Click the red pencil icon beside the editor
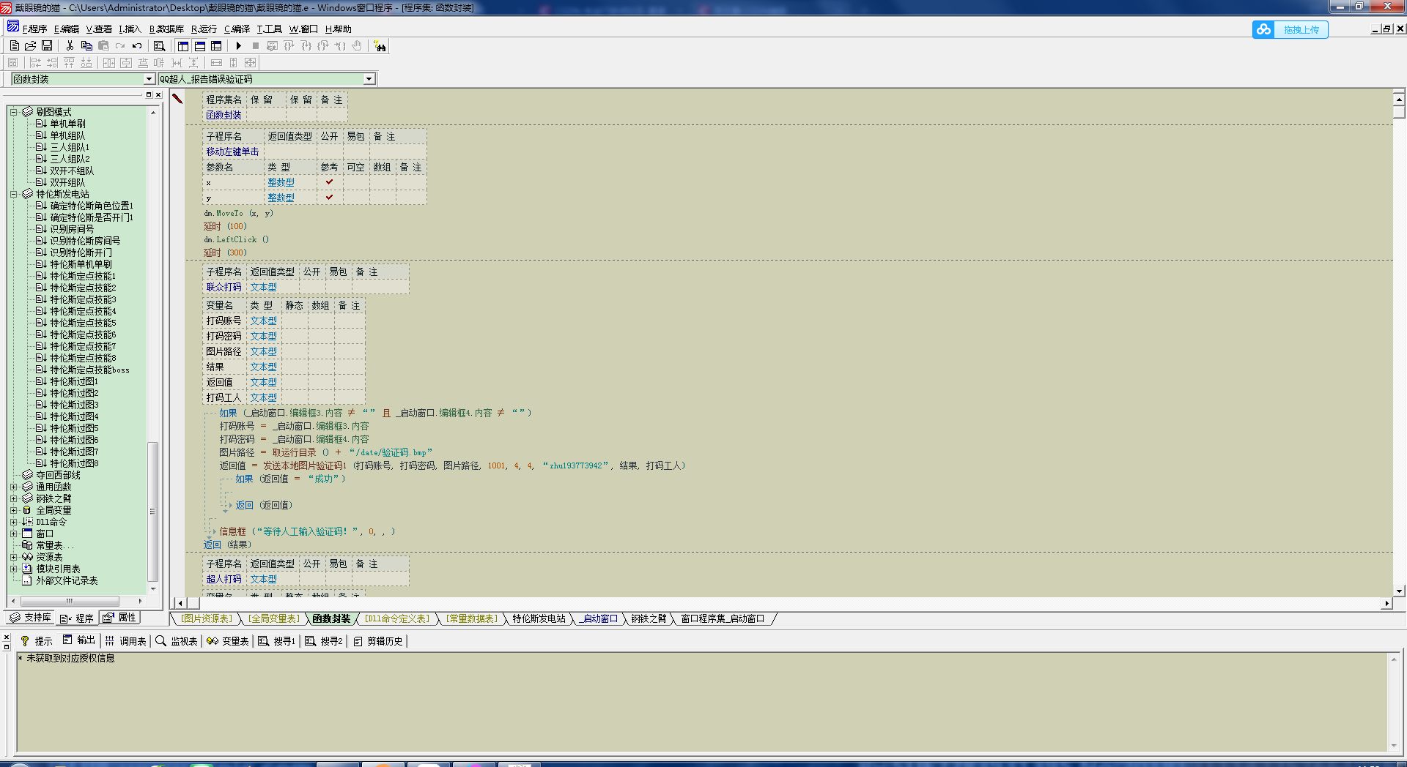 [177, 98]
